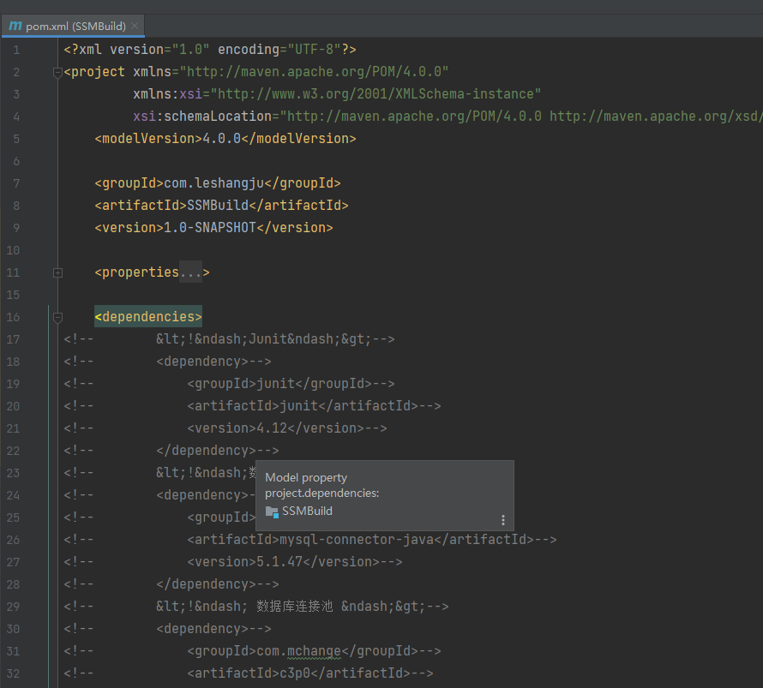Click the com.leshangju groupId value
The image size is (763, 688).
213,183
